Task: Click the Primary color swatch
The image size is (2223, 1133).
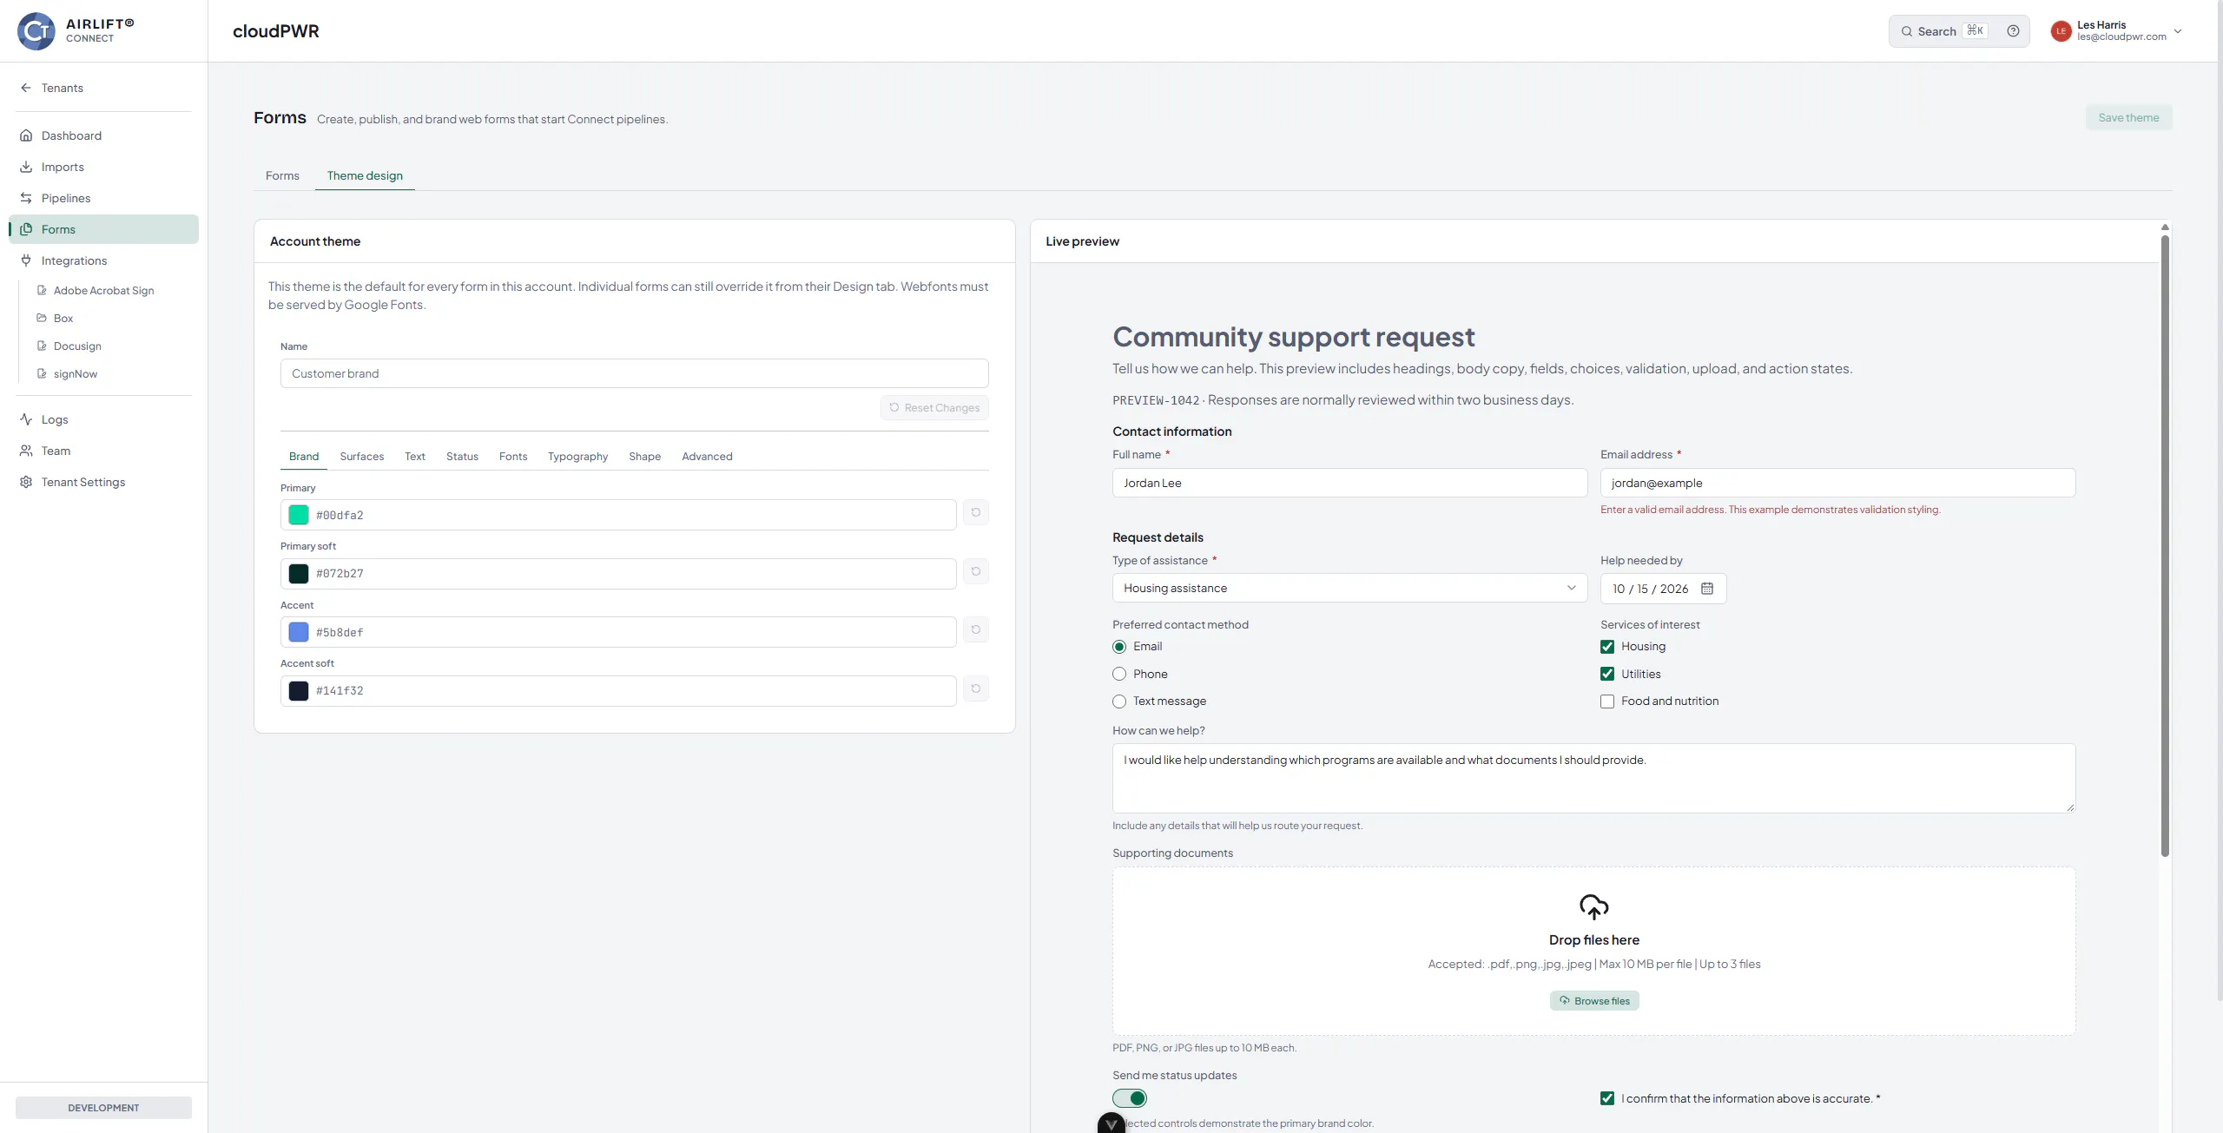Action: 299,515
